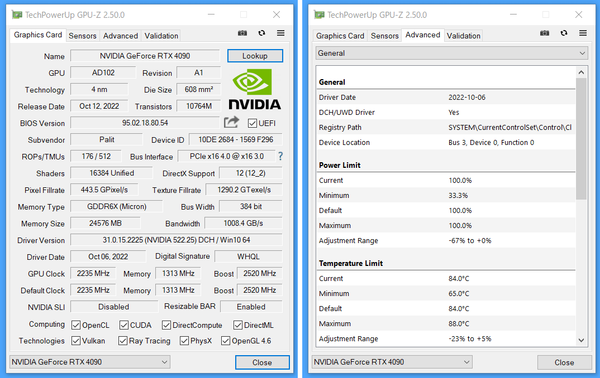Click the Resizable BAR field Enabled
Screen dimensions: 600x378
pos(251,307)
